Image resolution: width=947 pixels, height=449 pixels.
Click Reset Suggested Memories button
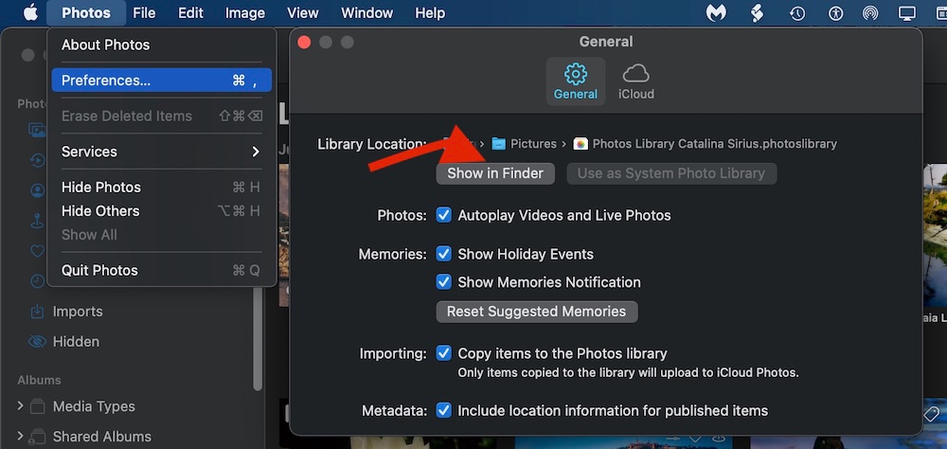point(536,312)
